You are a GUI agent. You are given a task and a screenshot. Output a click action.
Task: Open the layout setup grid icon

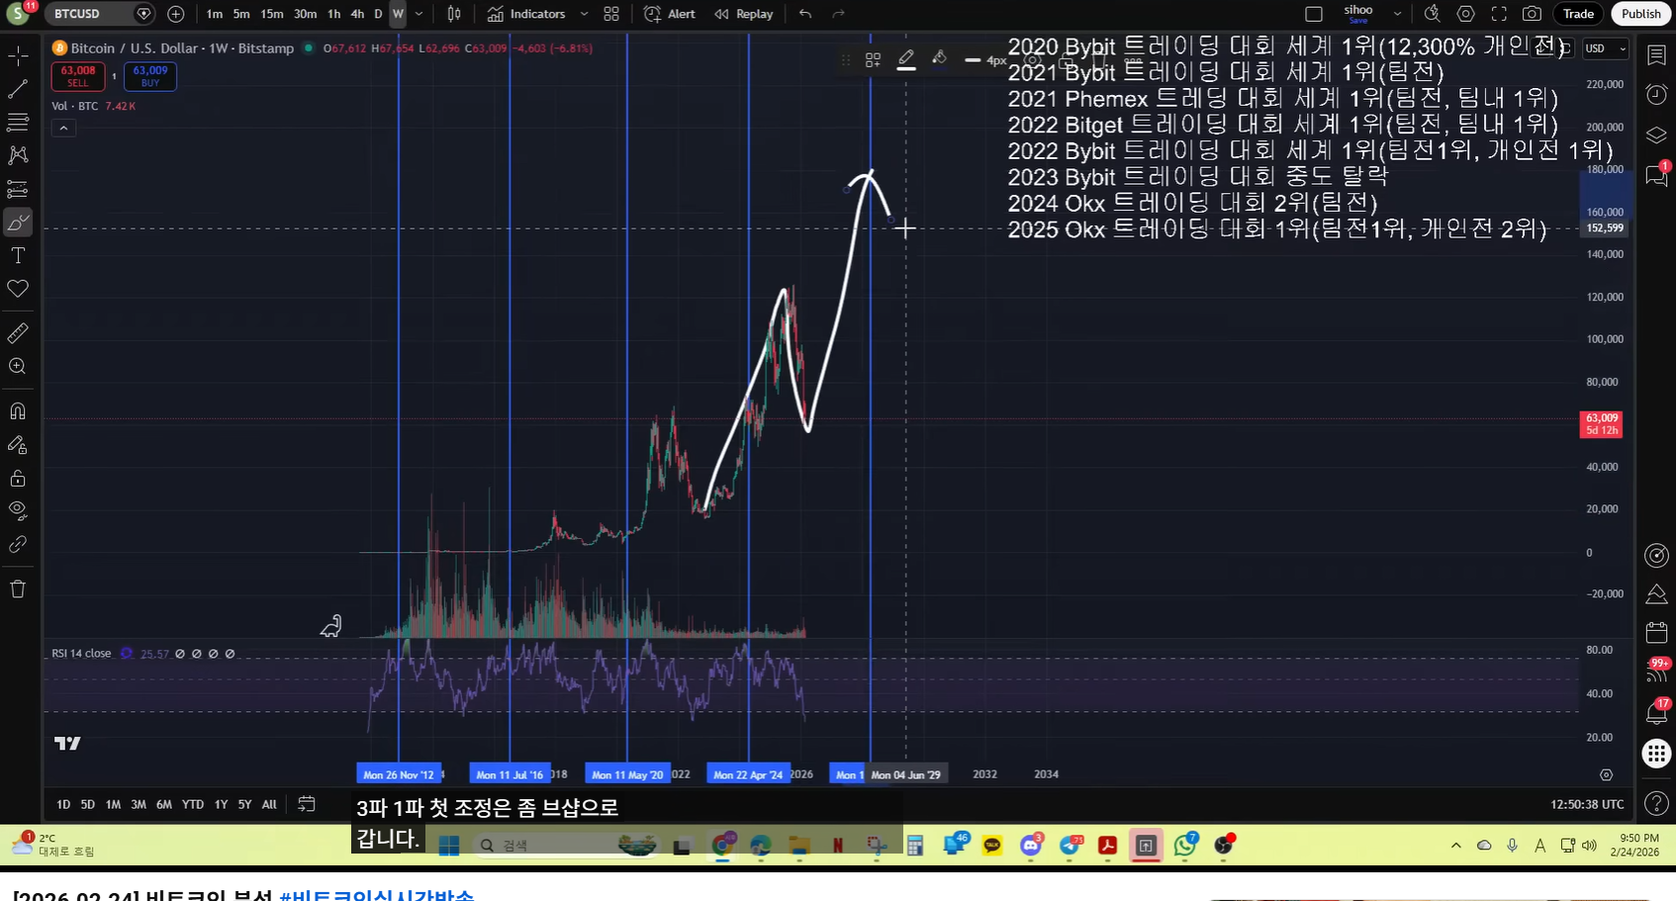click(x=611, y=14)
